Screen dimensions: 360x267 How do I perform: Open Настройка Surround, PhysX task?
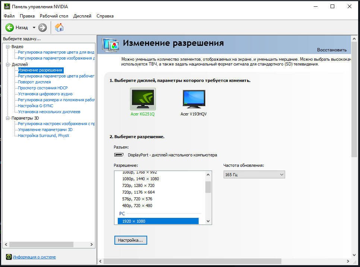43,136
